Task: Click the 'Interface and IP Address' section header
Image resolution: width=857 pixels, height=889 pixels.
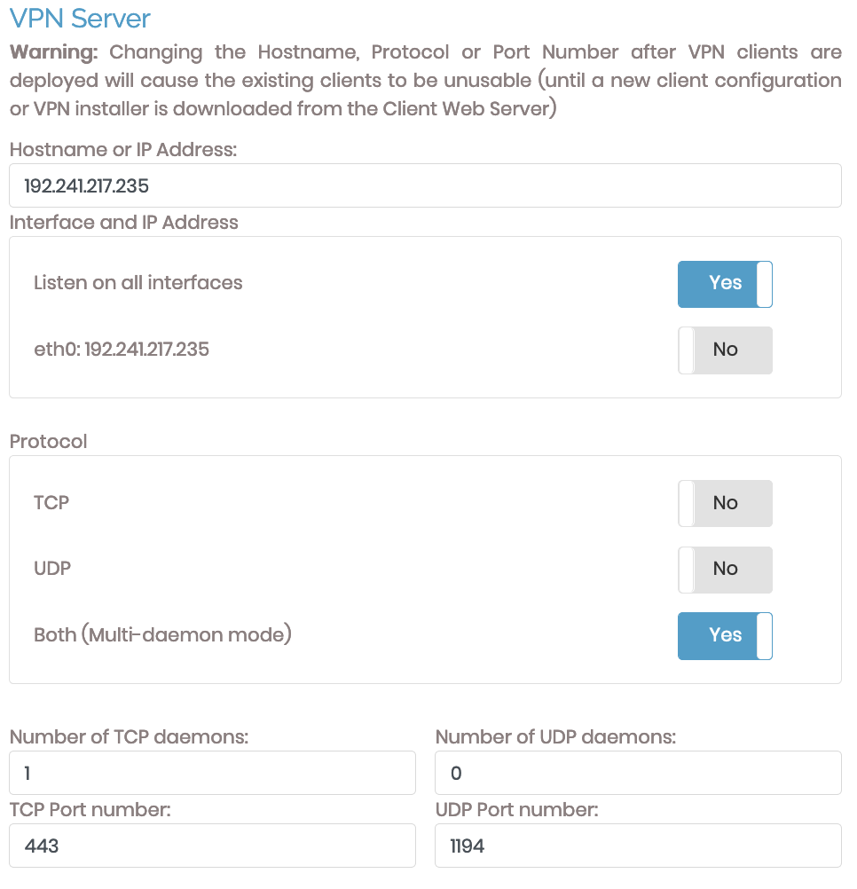Action: click(x=123, y=222)
